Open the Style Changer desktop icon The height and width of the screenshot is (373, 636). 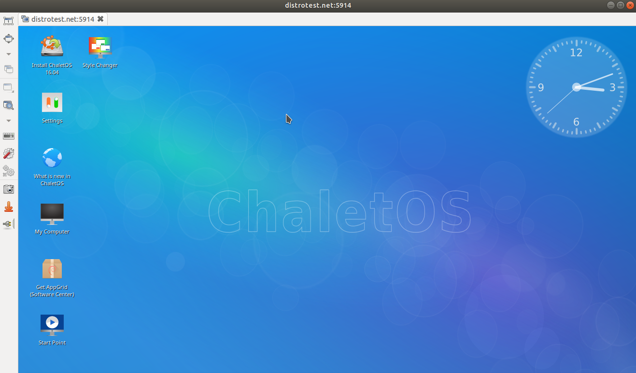click(100, 52)
